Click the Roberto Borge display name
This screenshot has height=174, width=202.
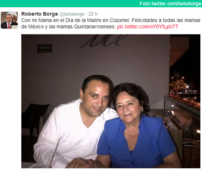coord(40,14)
